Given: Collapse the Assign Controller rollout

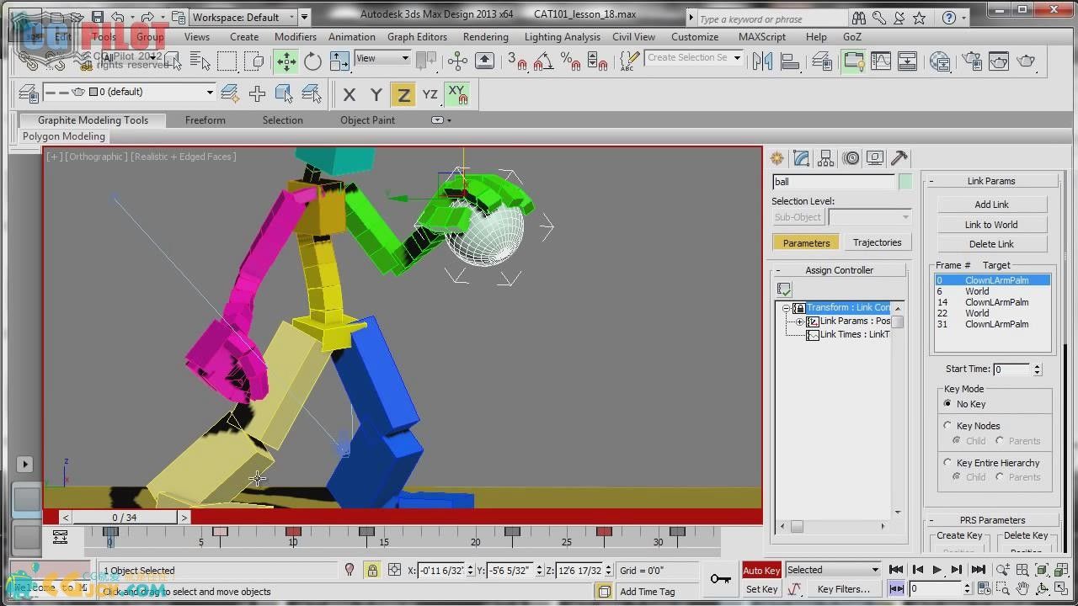Looking at the screenshot, I should pyautogui.click(x=839, y=270).
